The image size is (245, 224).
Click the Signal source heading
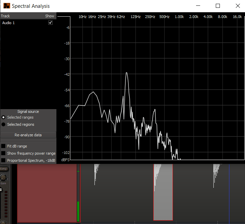tap(28, 111)
